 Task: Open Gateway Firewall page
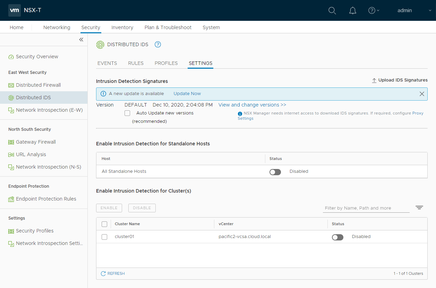pos(36,142)
